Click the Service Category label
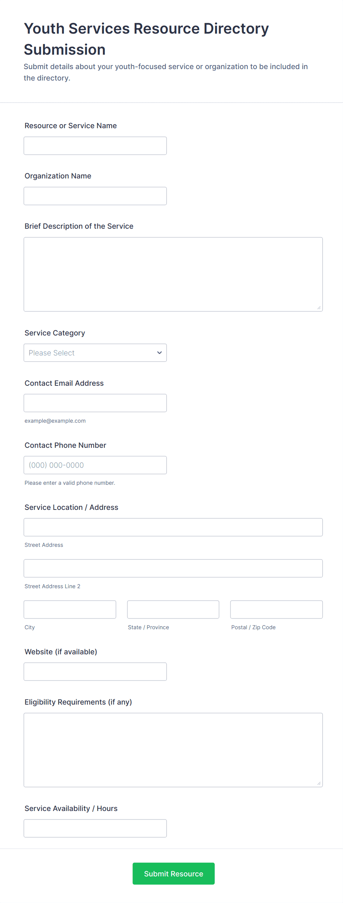Viewport: 343px width, 903px height. [x=55, y=333]
